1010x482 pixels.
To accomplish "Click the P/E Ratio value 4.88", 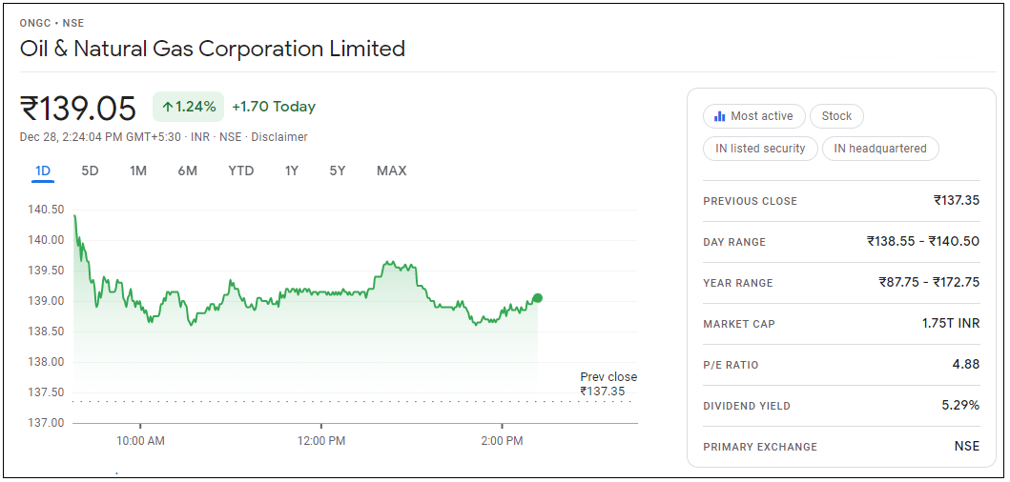I will point(966,365).
